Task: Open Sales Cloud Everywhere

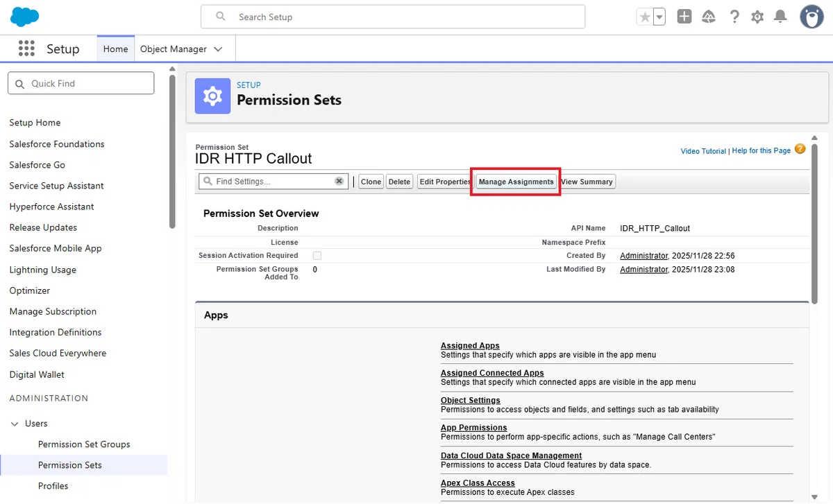Action: coord(58,353)
